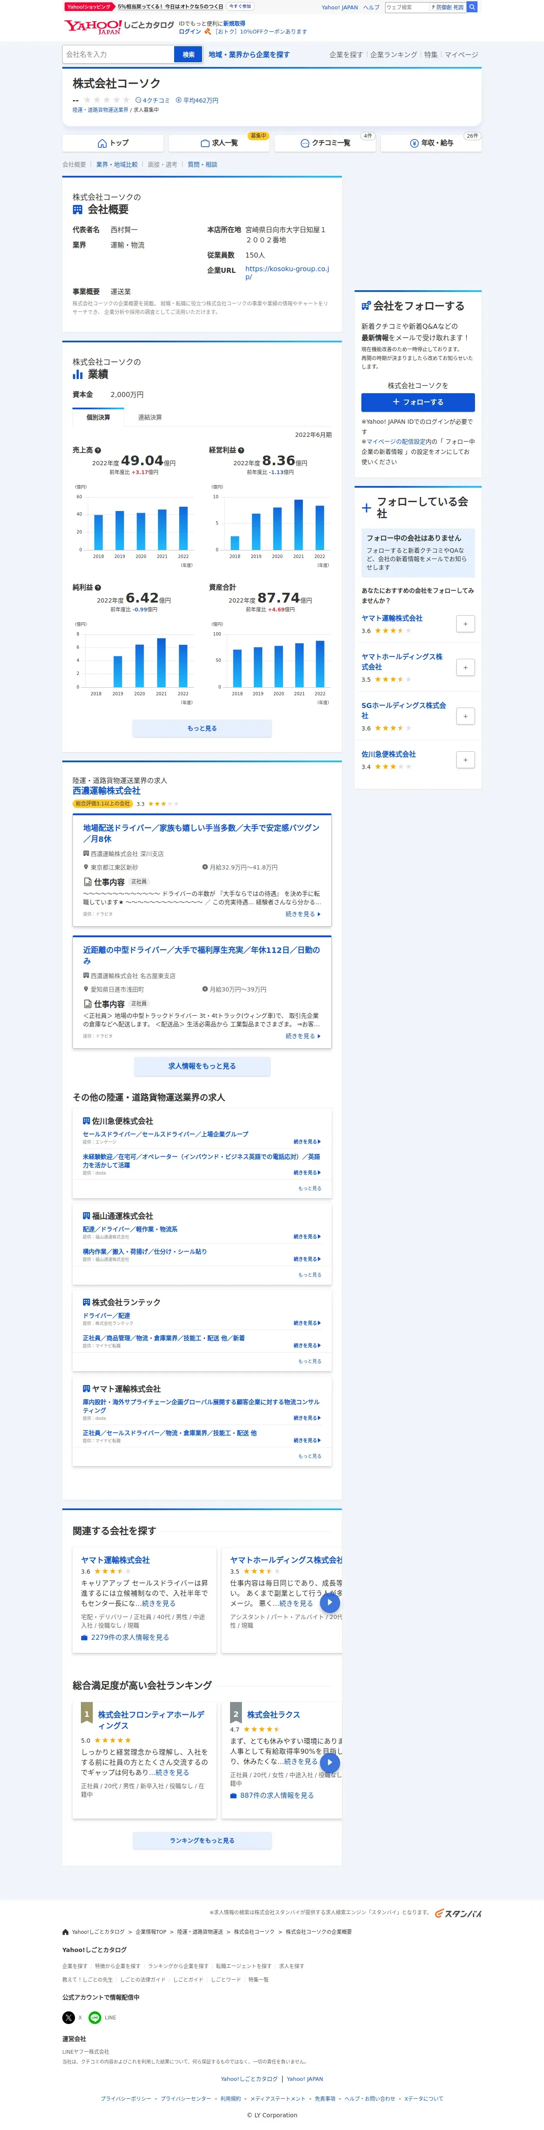544x2130 pixels.
Task: Click the home icon in breadcrumb
Action: click(65, 1933)
